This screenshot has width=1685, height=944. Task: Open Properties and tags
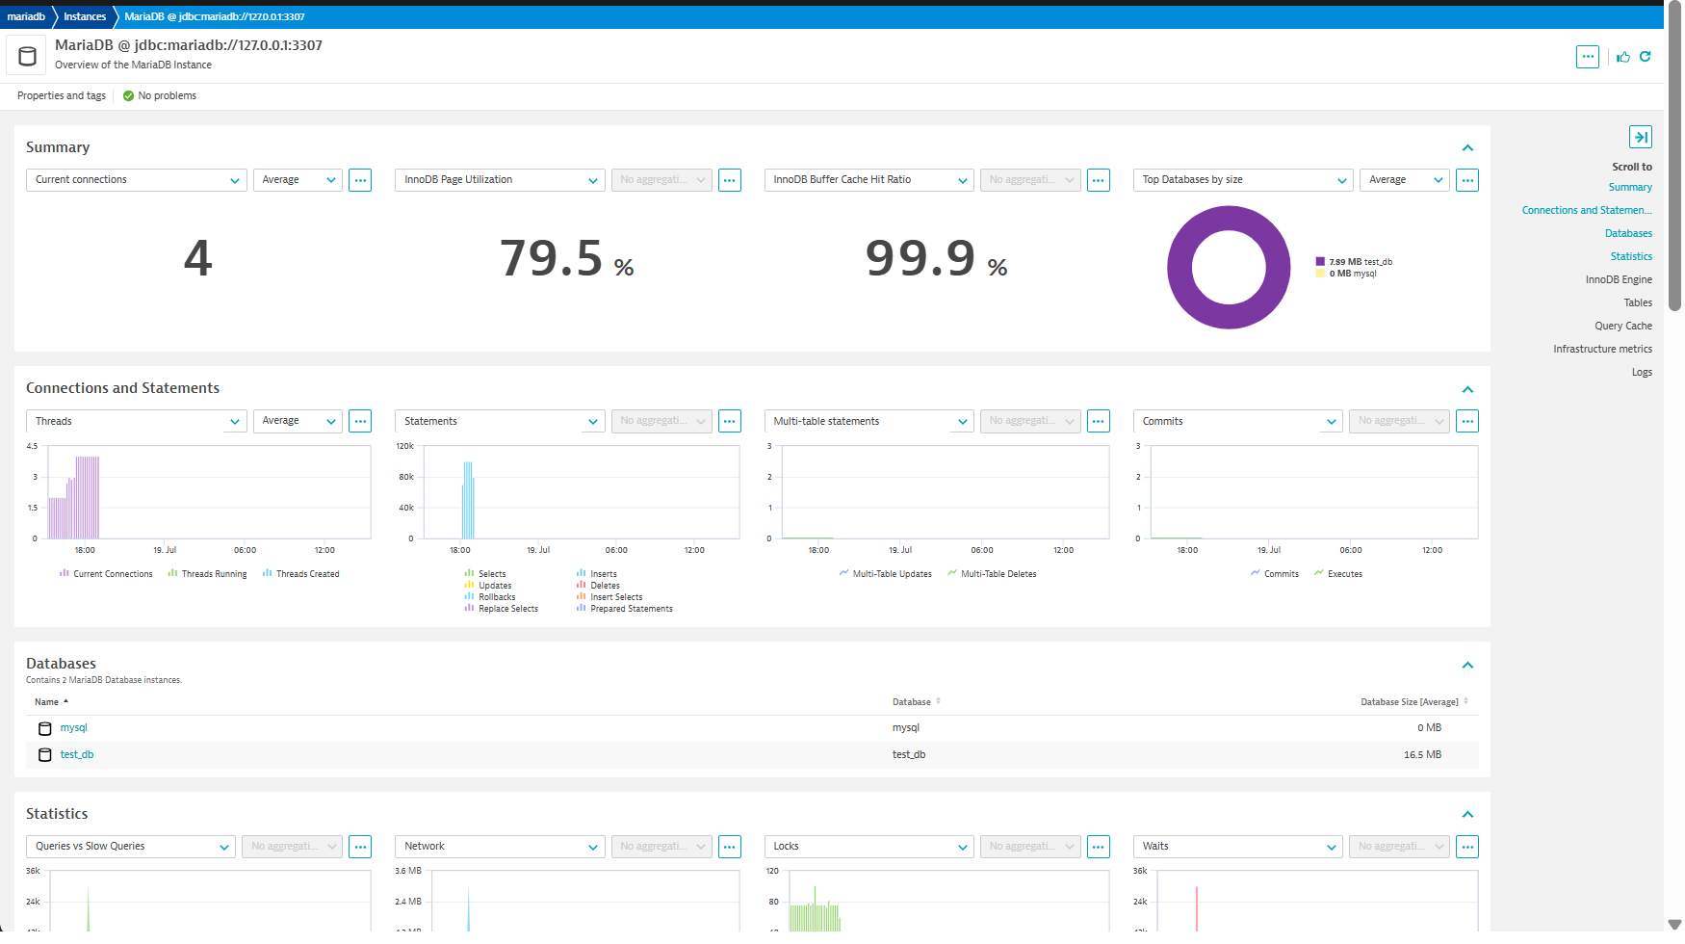[x=62, y=95]
